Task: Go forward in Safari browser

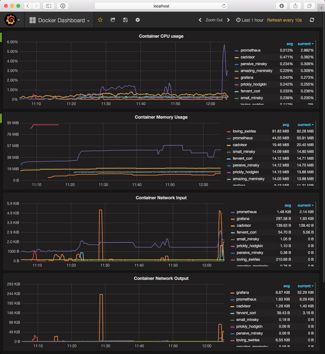Action: 36,6
